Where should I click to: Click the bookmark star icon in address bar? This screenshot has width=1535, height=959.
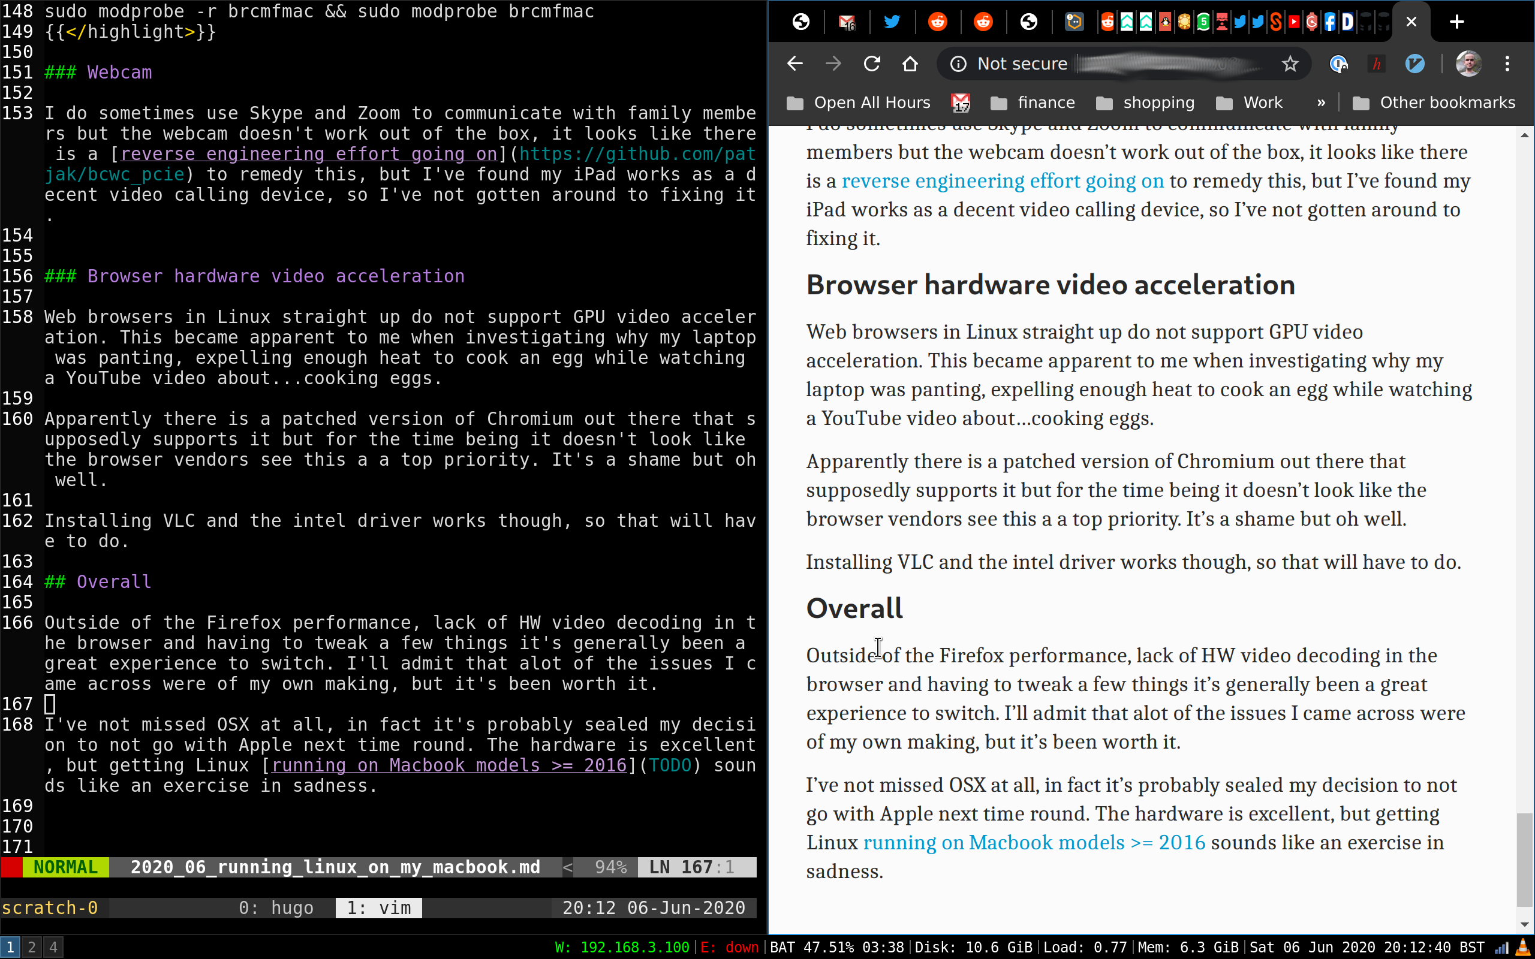click(1290, 63)
